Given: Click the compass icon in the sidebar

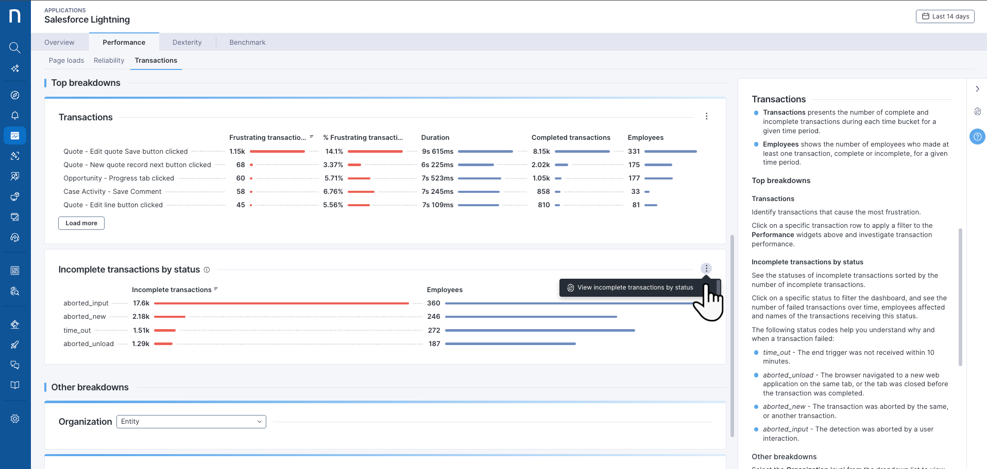Looking at the screenshot, I should pos(15,95).
